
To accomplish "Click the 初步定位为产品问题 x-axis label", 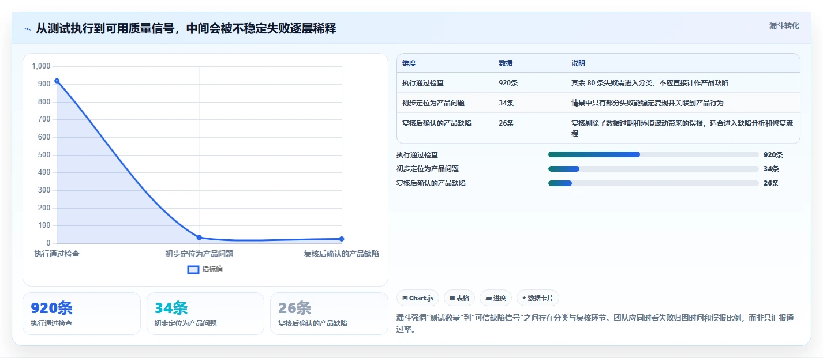I will pos(199,254).
